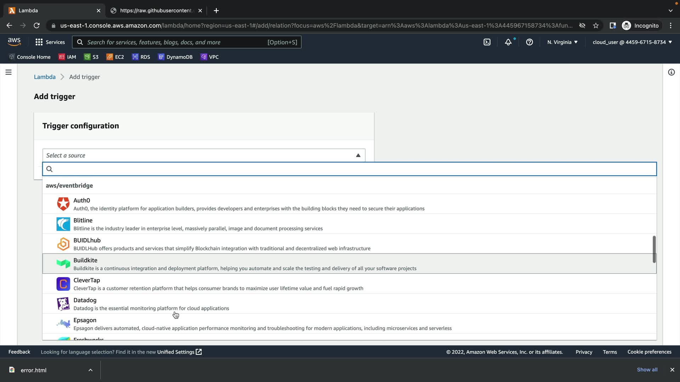Toggle the left hamburger navigation menu
The image size is (680, 382).
coord(8,72)
